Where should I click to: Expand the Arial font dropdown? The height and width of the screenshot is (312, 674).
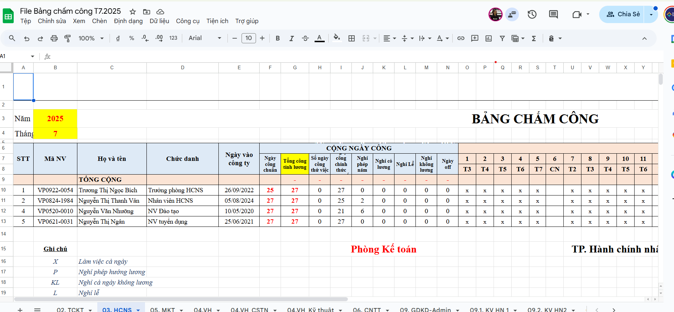205,38
